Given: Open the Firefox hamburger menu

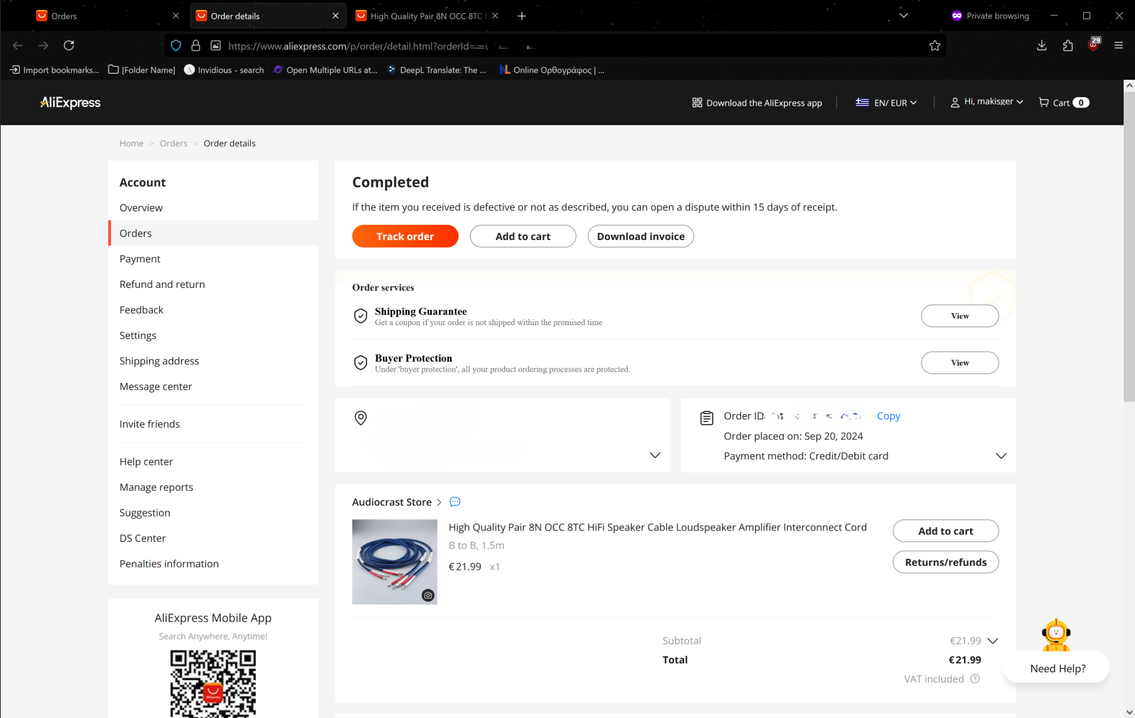Looking at the screenshot, I should click(1118, 45).
